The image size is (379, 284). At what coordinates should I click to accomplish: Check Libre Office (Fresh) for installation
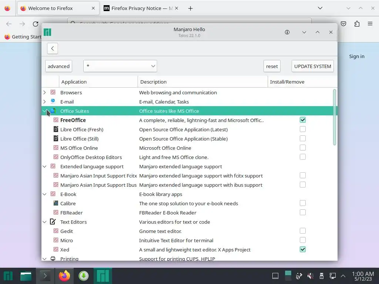pos(303,129)
